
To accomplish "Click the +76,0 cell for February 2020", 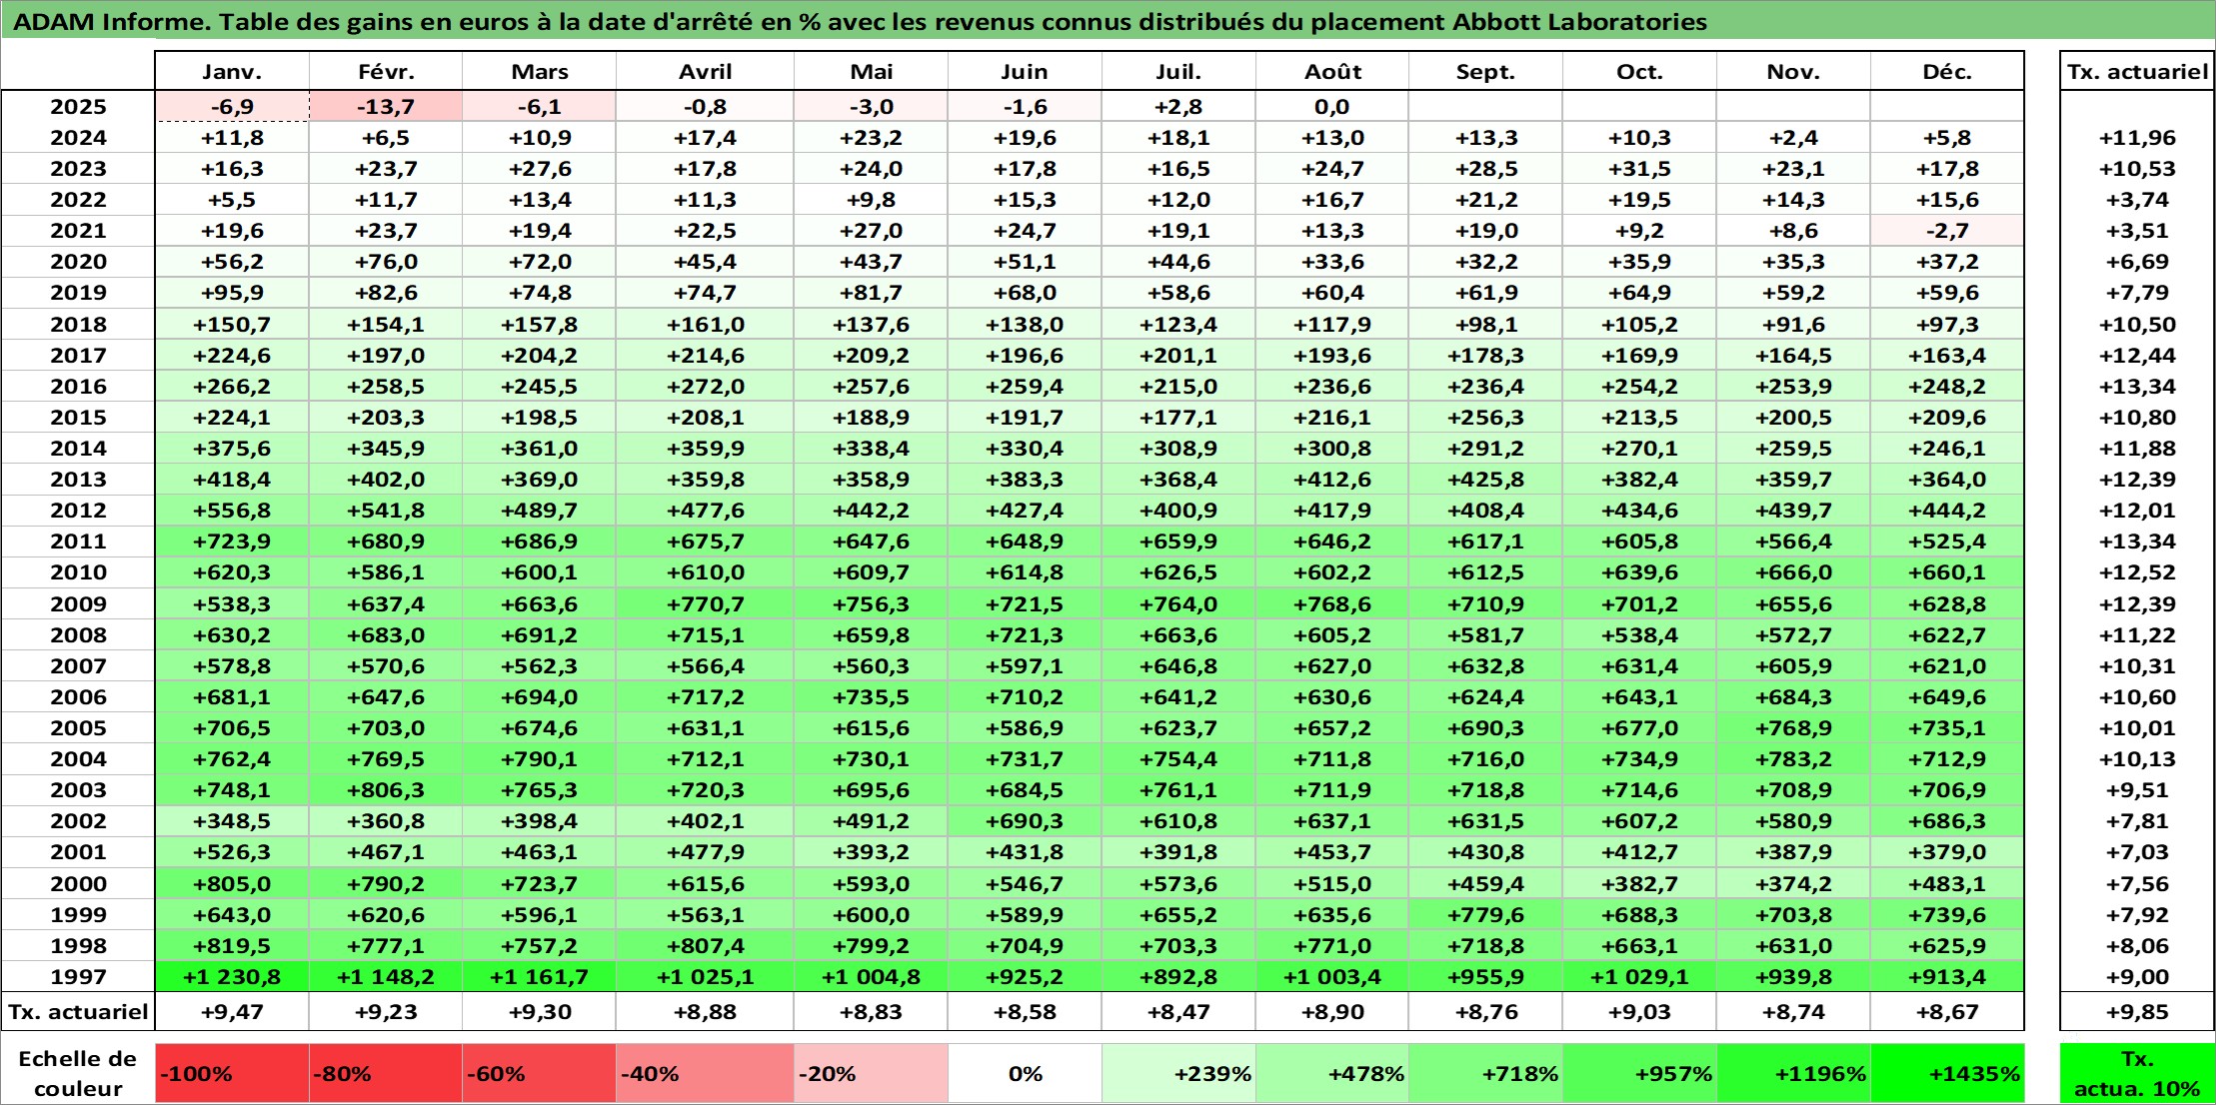I will (386, 262).
